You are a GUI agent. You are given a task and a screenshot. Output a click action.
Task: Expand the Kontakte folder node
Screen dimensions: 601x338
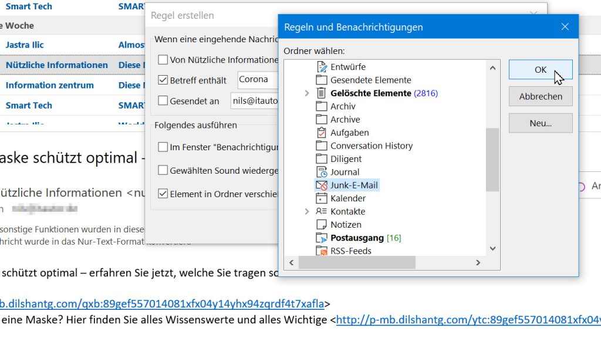pos(306,212)
